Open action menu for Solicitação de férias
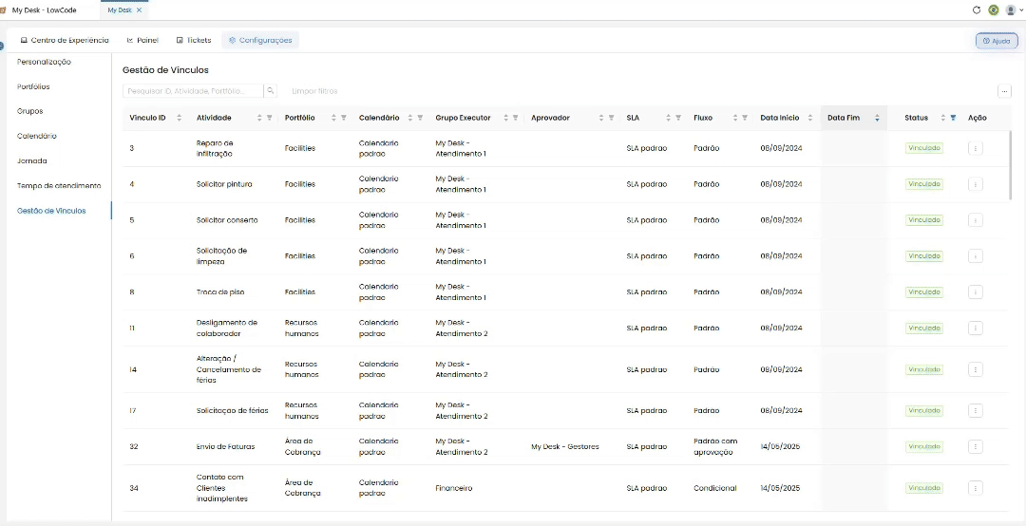Screen dimensions: 1026x526 pyautogui.click(x=975, y=411)
